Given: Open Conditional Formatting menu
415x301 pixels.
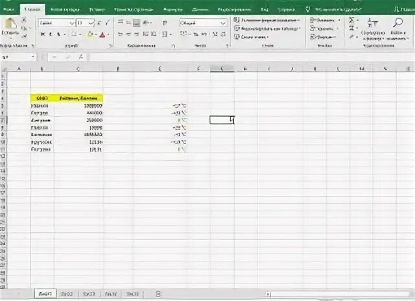Looking at the screenshot, I should click(267, 20).
